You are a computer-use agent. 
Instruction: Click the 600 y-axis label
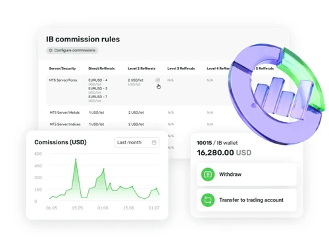pos(38,154)
